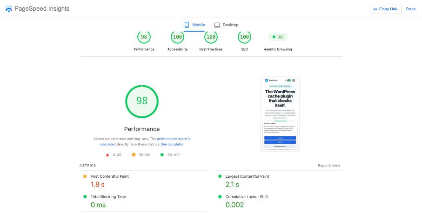This screenshot has width=422, height=214.
Task: Click the 1.8 s FCP value
Action: coord(97,184)
